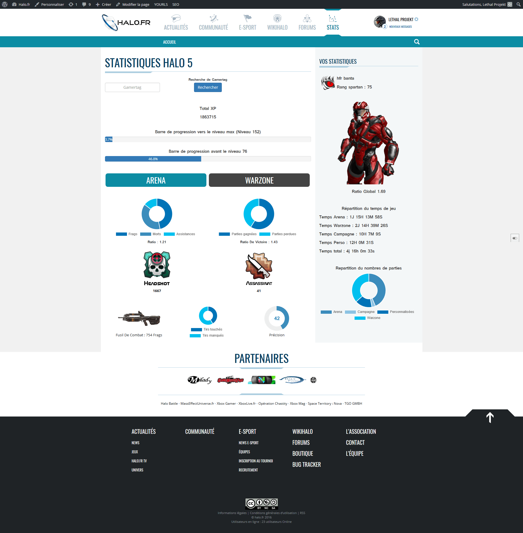Open the Stats chart icon section

tap(333, 23)
